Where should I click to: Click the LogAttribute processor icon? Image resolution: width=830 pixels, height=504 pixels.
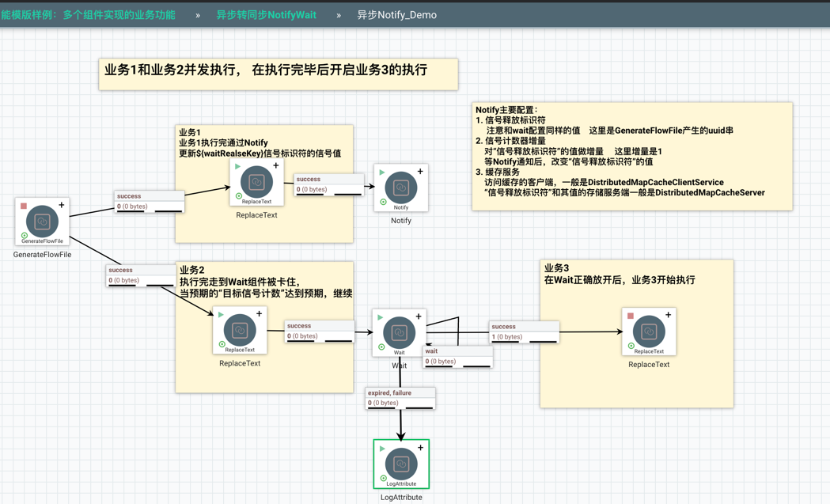tap(401, 464)
